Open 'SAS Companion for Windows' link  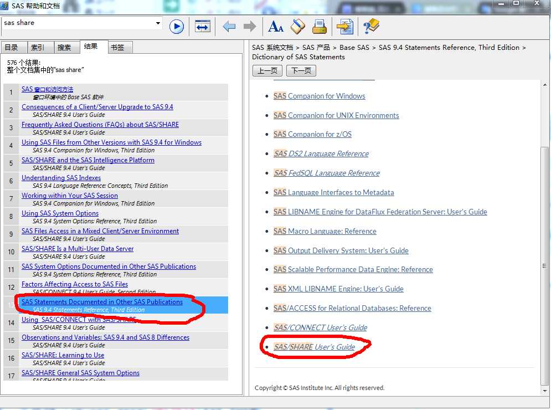click(319, 96)
